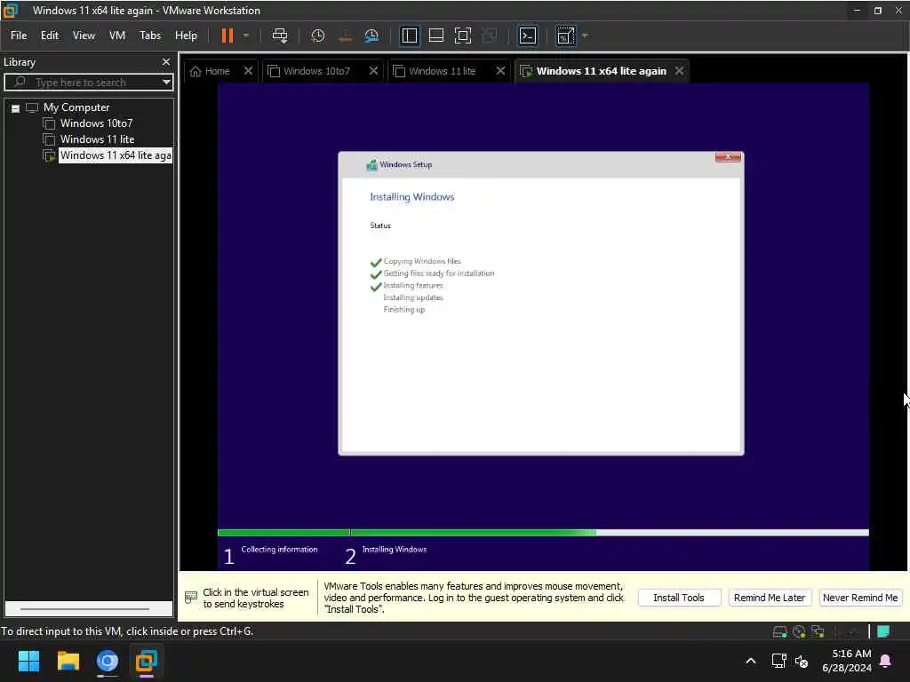Select My Computer in the library
Screen dimensions: 910x682
(76, 107)
